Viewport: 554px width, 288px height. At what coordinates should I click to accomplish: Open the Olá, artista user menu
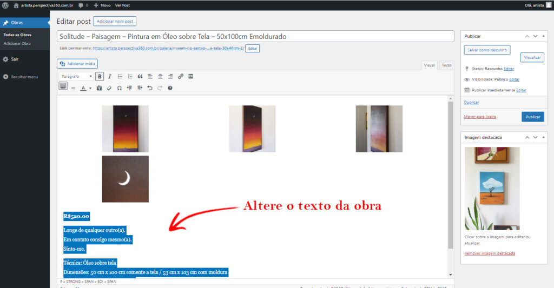click(538, 5)
